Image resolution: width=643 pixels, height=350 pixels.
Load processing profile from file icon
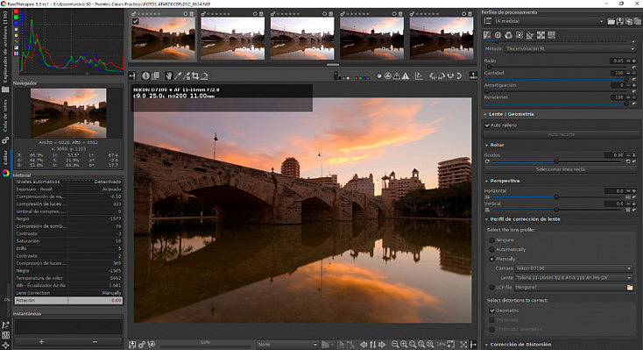pos(611,21)
